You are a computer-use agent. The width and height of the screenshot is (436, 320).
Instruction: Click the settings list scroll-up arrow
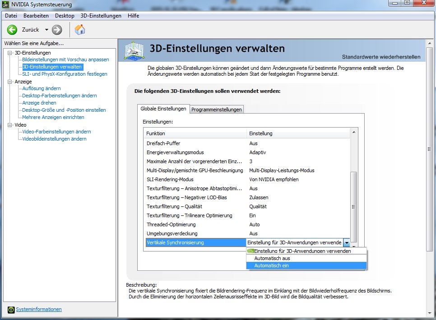(354, 132)
